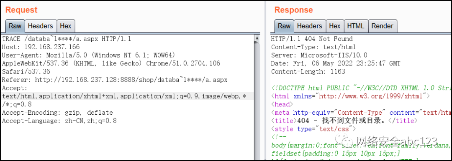
Task: Click the AppleWebKit/537.36 line
Action: tap(111, 63)
